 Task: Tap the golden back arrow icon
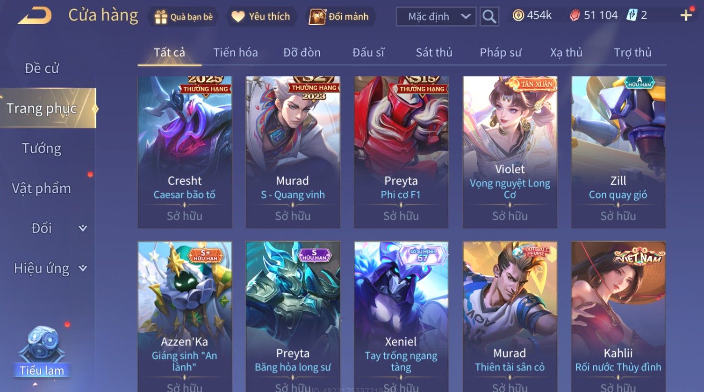coord(35,16)
